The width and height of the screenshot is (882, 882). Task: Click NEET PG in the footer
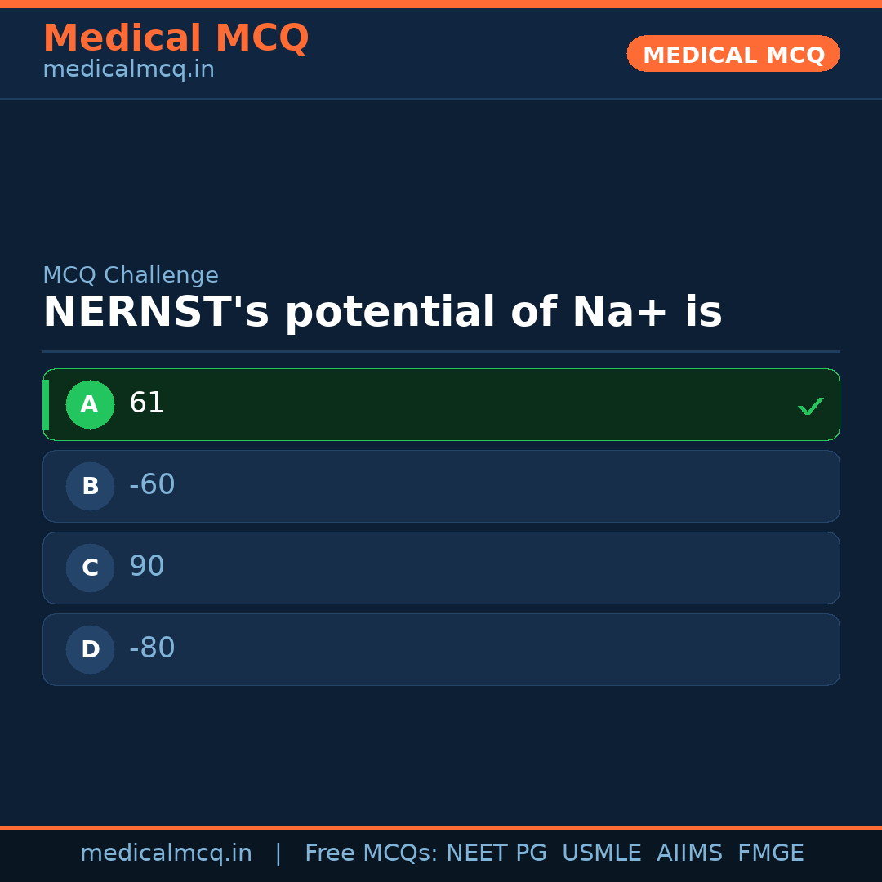click(x=497, y=853)
